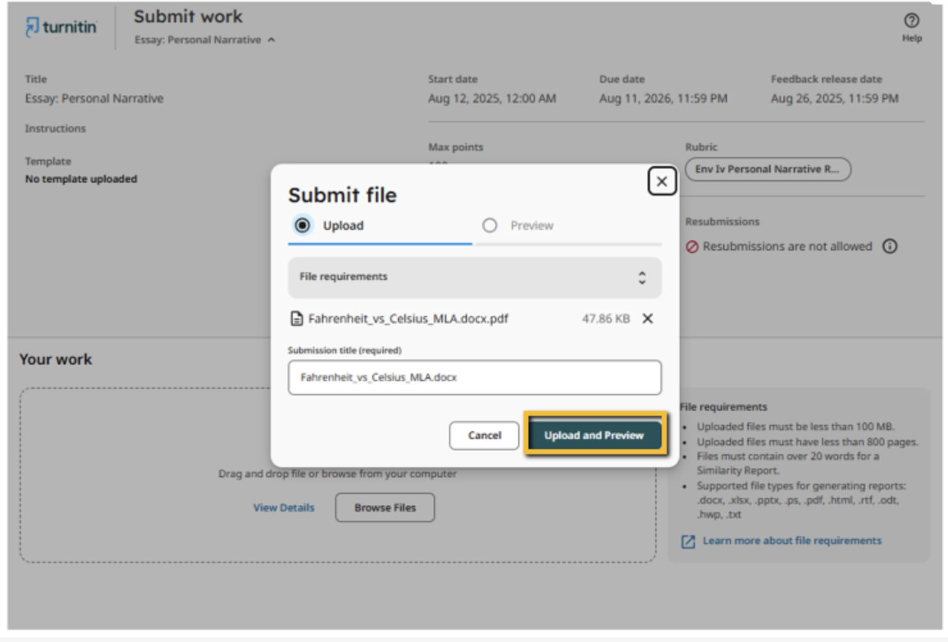The image size is (948, 642).
Task: Click the Turnitin logo
Action: (61, 27)
